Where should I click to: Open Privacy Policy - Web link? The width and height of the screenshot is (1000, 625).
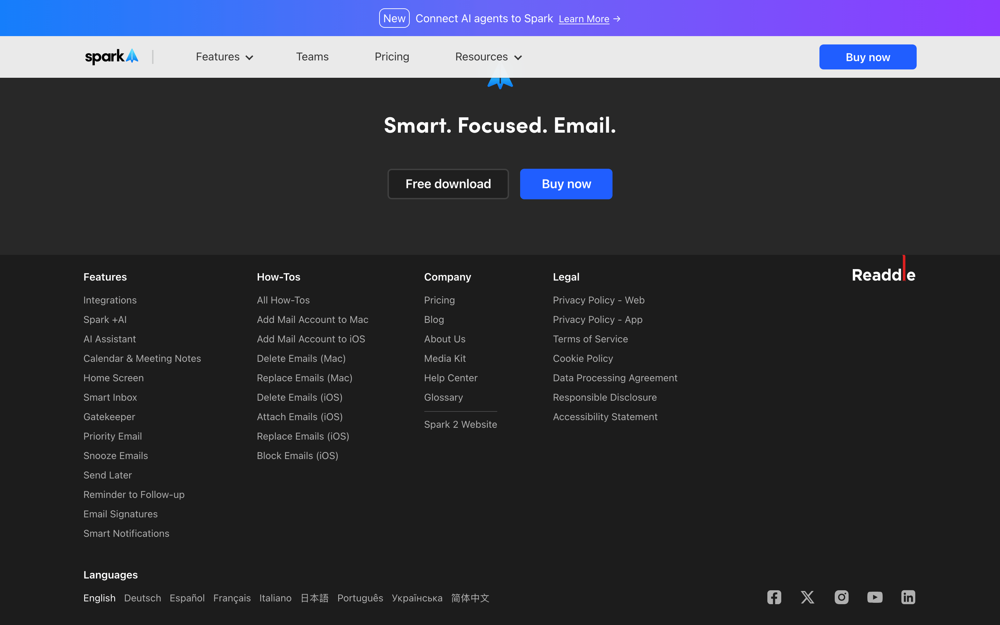pos(598,300)
